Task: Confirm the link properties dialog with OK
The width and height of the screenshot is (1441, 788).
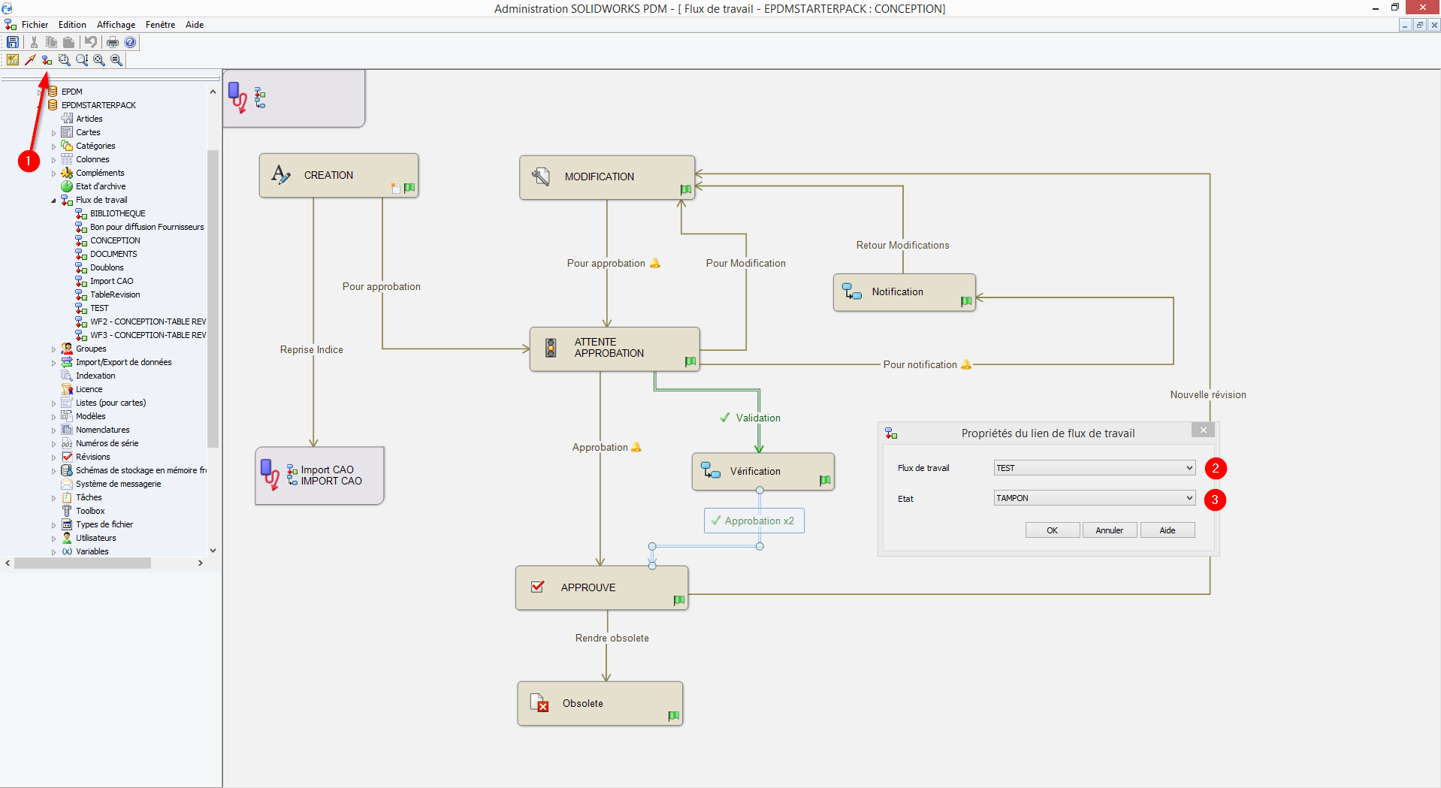Action: coord(1052,530)
